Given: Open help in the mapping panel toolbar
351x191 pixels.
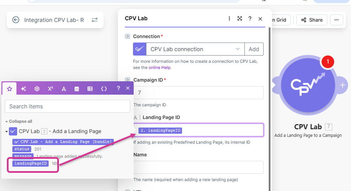Looking at the screenshot, I should 118,88.
